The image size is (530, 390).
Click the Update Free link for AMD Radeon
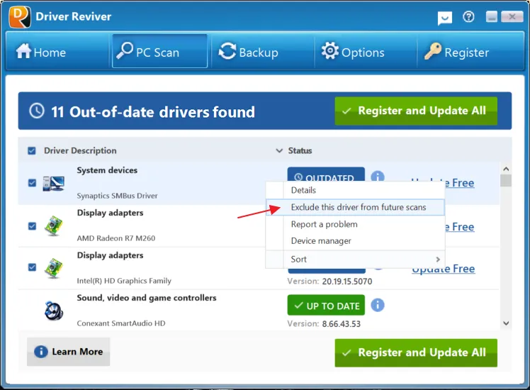pos(460,227)
